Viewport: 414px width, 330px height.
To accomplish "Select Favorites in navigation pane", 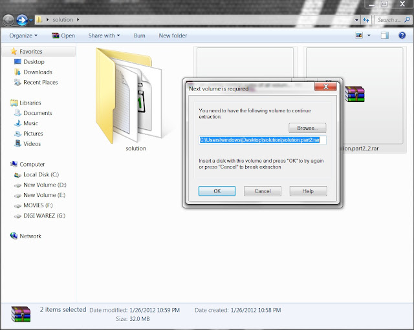I will [x=30, y=52].
